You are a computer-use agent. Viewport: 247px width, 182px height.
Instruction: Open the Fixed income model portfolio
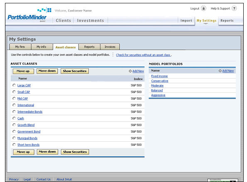coord(159,76)
